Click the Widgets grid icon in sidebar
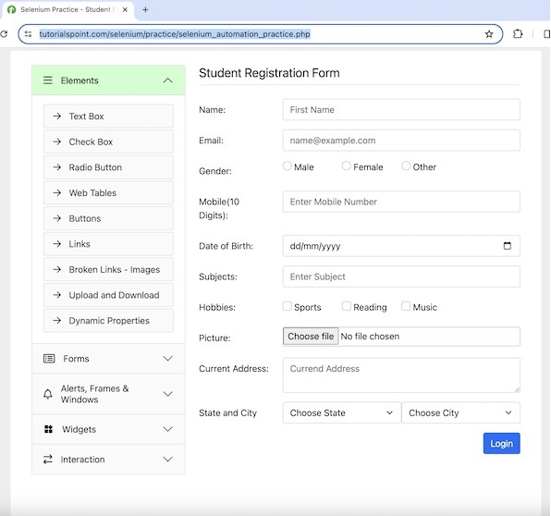Screen dimensions: 551x516 (48, 429)
